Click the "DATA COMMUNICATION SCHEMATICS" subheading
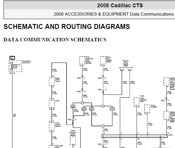 coord(55,40)
